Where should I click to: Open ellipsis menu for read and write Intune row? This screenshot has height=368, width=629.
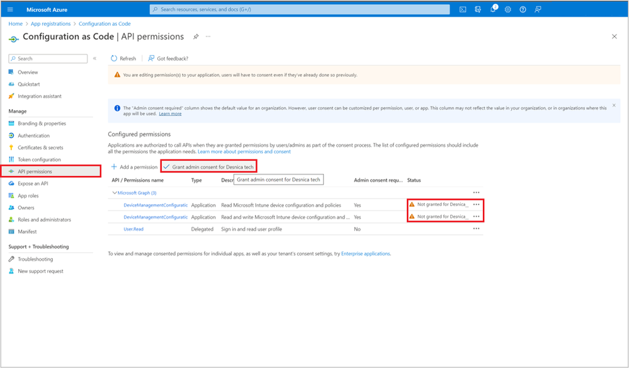pyautogui.click(x=476, y=217)
